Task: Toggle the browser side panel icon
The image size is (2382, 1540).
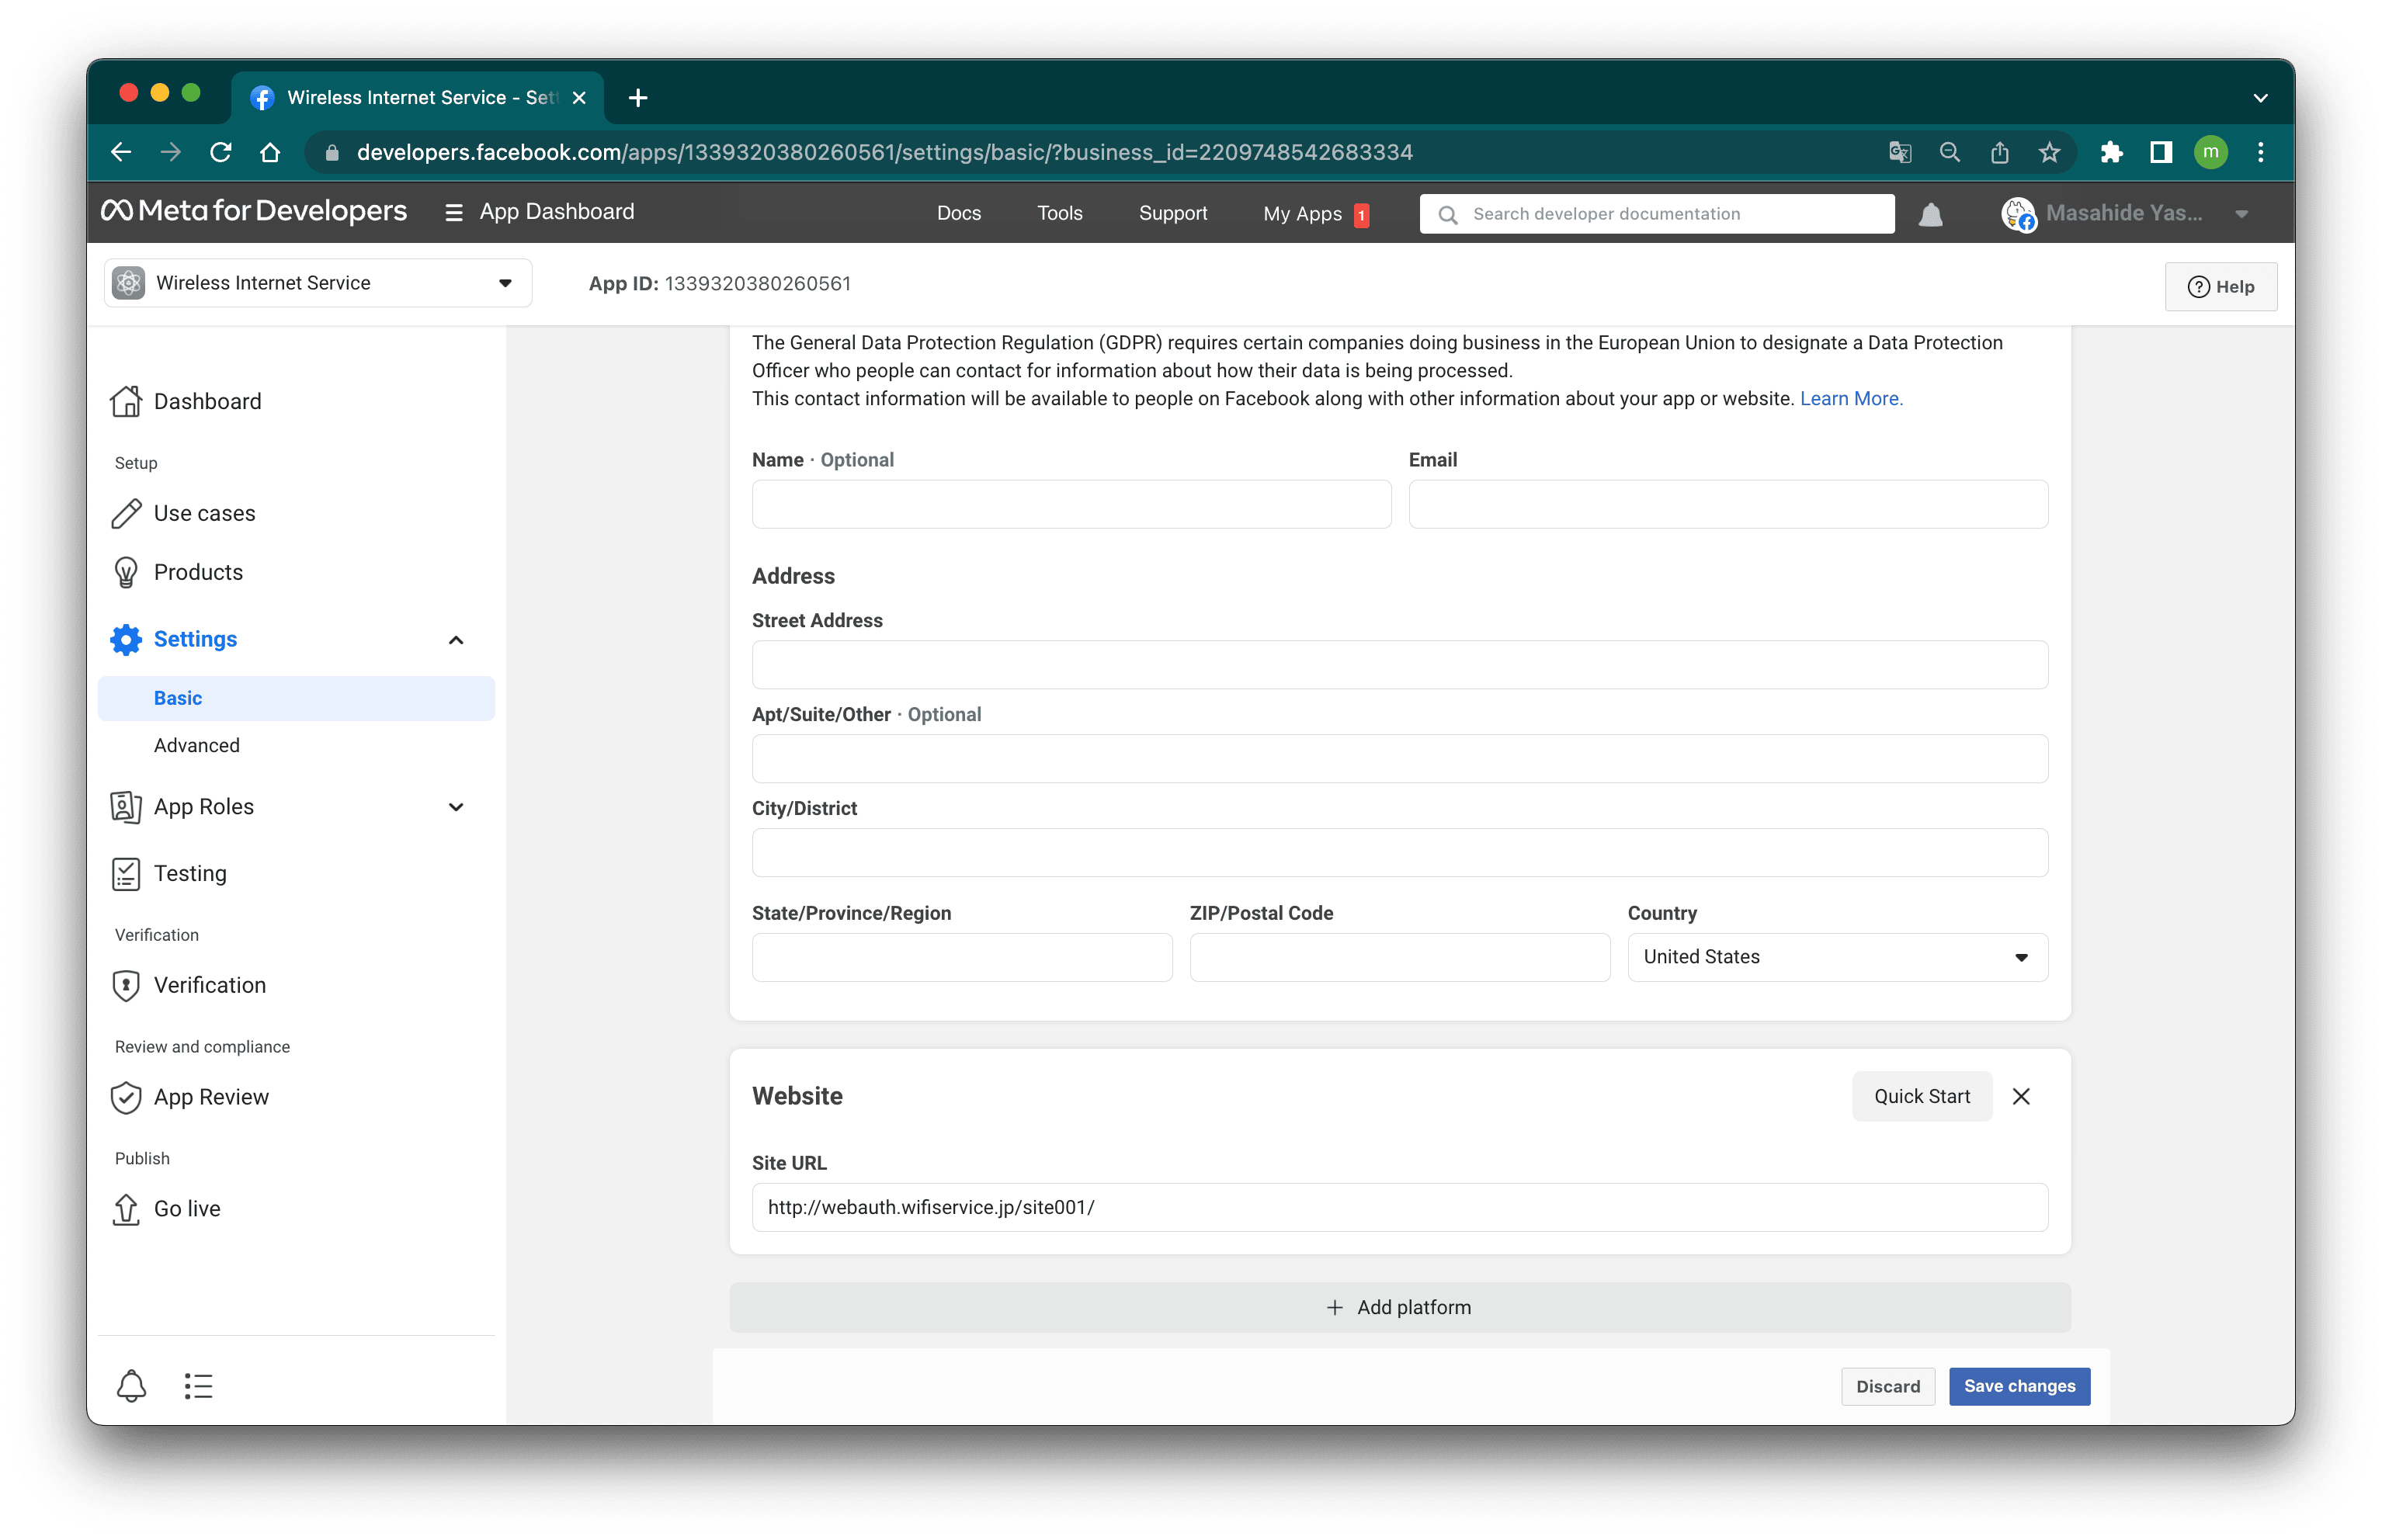Action: point(2161,152)
